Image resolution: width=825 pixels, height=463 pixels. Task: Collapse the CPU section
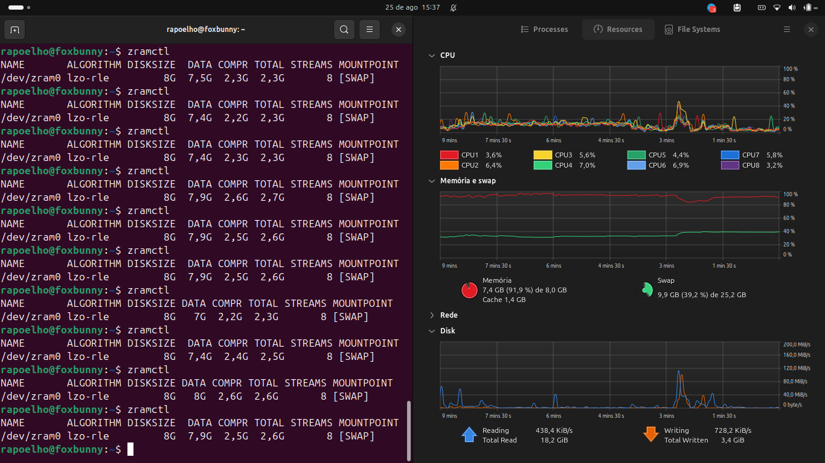click(432, 55)
